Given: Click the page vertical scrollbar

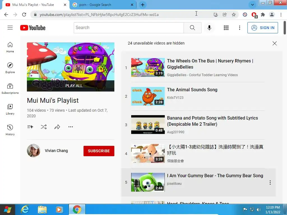Looking at the screenshot, I should click(285, 28).
